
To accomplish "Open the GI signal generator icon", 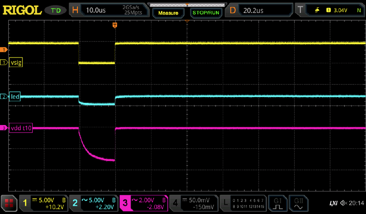I will (277, 203).
